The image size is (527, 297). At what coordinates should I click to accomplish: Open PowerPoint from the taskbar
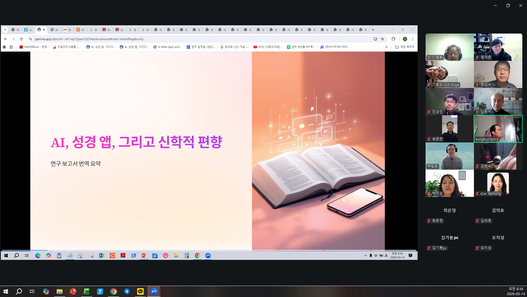[73, 291]
